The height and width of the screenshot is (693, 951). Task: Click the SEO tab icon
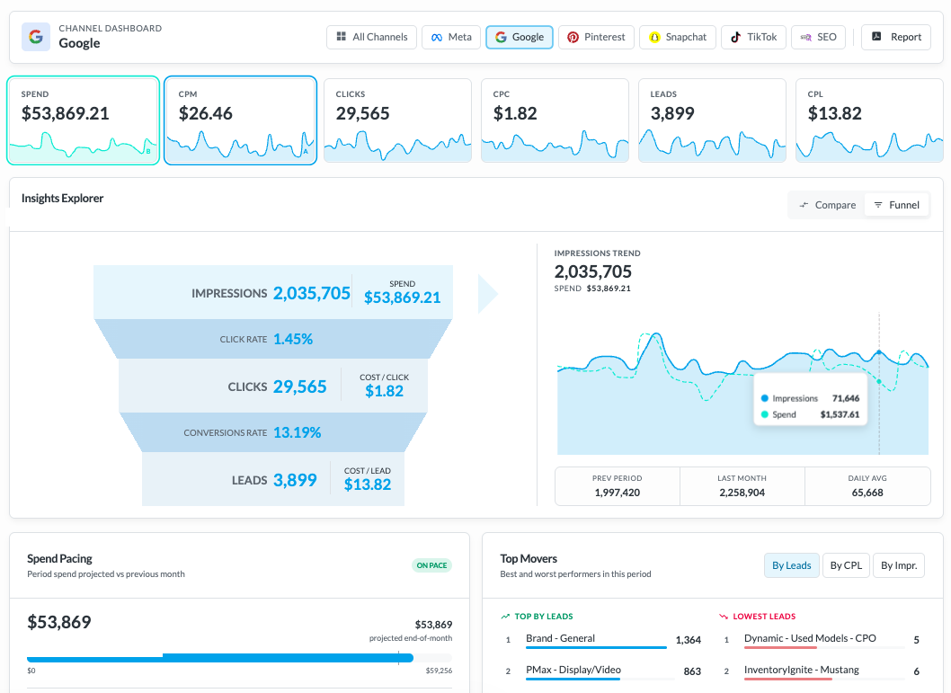click(x=806, y=38)
